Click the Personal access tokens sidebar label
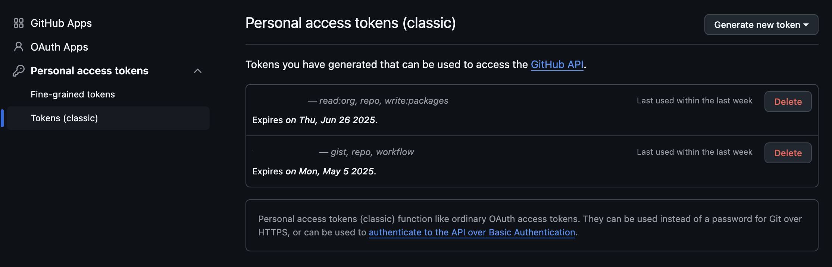 coord(90,71)
